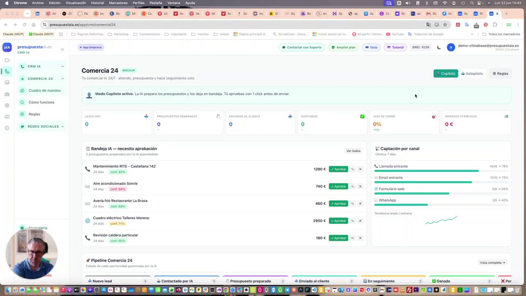Switch to Copiloto mode

tap(446, 74)
